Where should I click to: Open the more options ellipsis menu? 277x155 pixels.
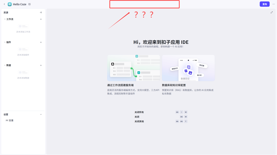click(273, 4)
